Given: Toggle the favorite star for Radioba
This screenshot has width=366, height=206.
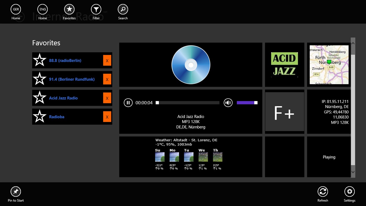Looking at the screenshot, I should tap(39, 116).
